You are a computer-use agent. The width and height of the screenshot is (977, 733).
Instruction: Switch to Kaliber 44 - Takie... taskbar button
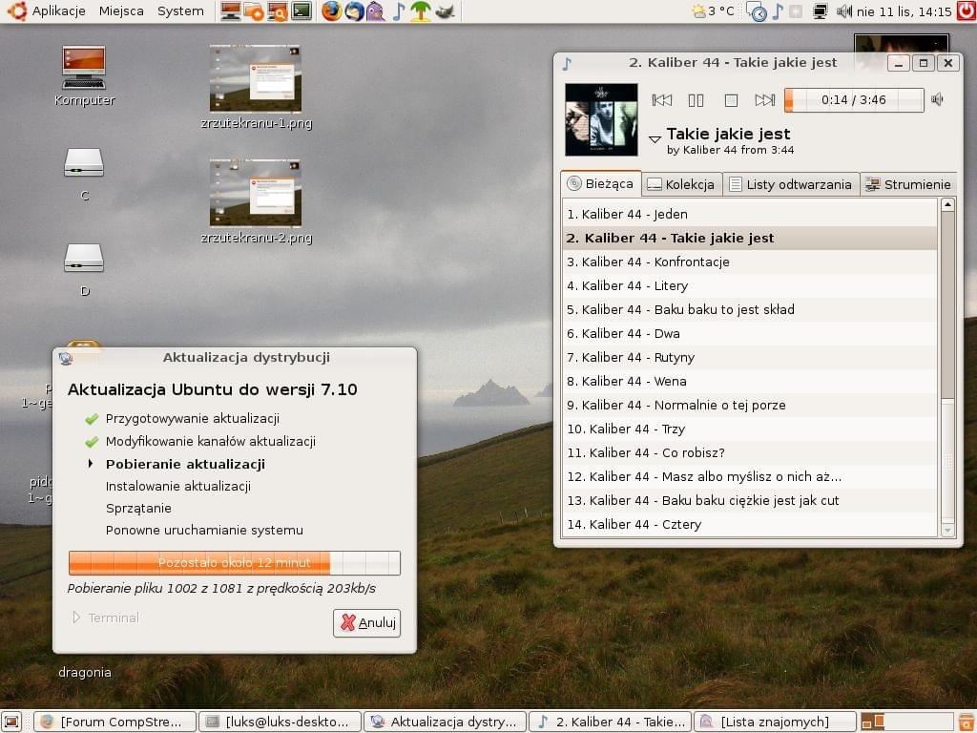click(x=611, y=722)
